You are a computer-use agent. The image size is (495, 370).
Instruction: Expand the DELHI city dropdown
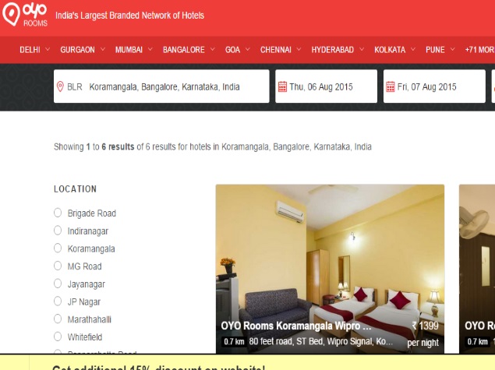click(34, 50)
